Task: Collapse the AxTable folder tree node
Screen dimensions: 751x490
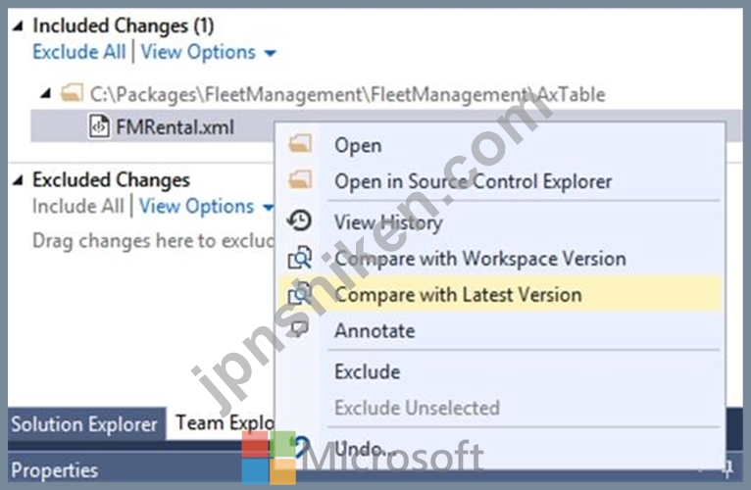Action: pyautogui.click(x=46, y=93)
